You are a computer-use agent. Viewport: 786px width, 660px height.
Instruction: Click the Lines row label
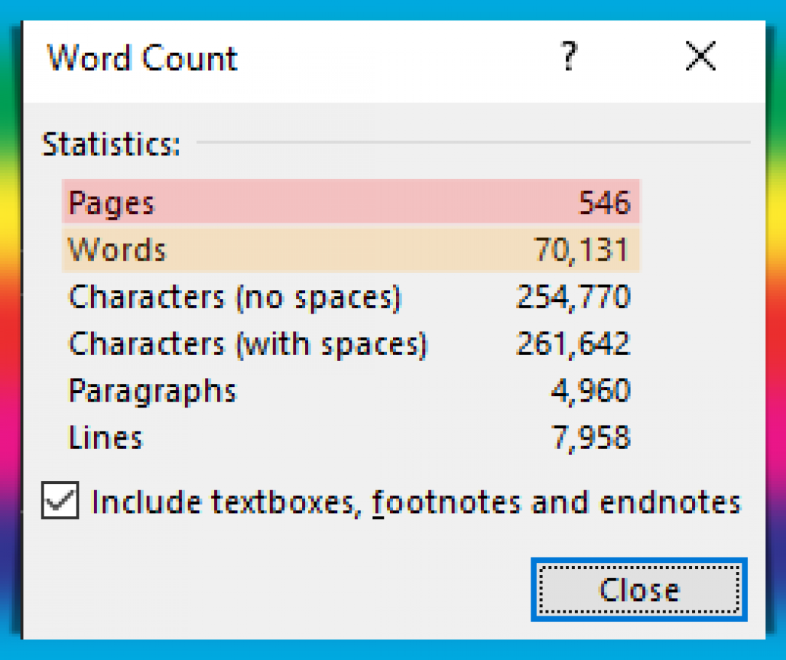[106, 437]
